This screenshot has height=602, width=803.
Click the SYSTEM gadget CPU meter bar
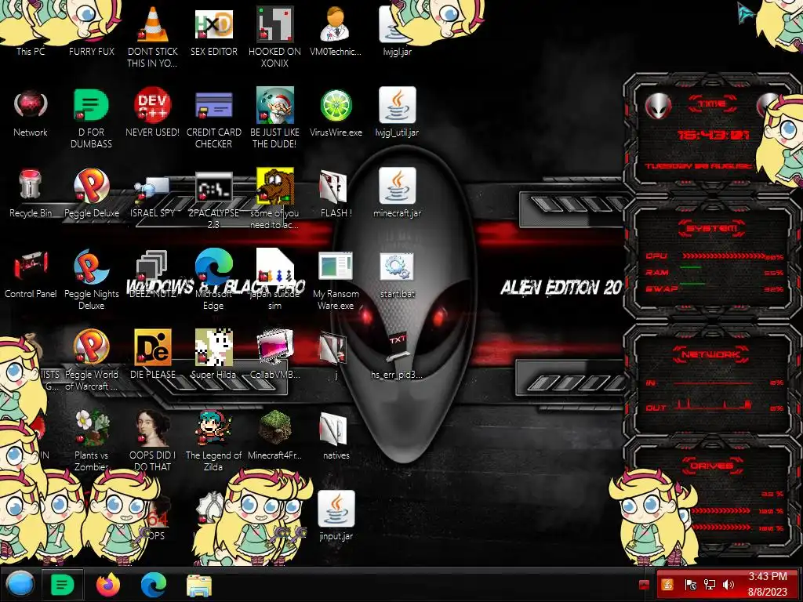pyautogui.click(x=724, y=256)
